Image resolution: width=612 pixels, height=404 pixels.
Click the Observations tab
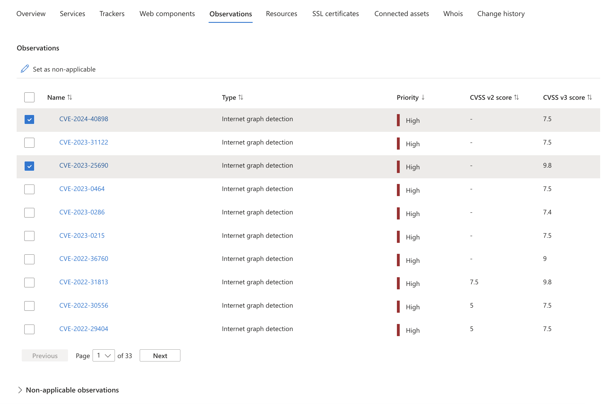(230, 14)
